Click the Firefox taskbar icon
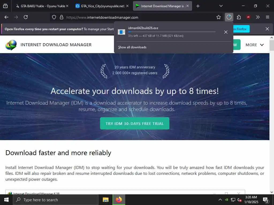The height and width of the screenshot is (205, 274). (x=119, y=200)
